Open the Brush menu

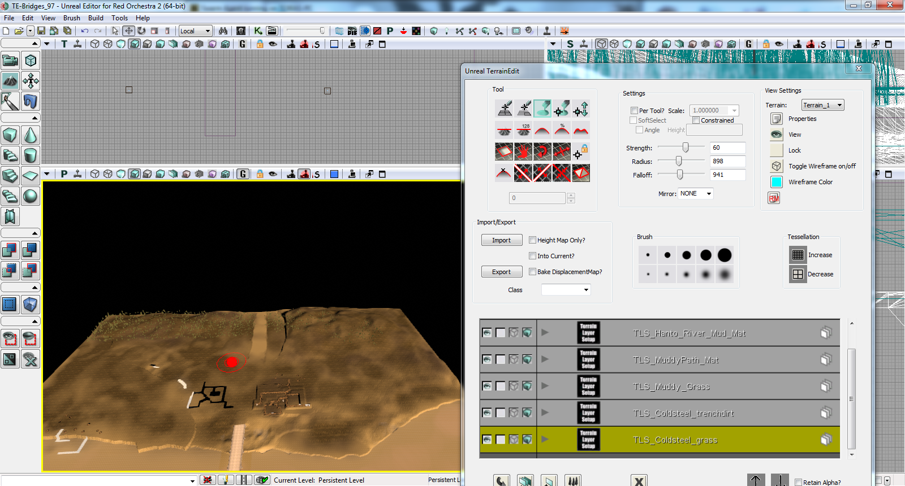click(72, 18)
